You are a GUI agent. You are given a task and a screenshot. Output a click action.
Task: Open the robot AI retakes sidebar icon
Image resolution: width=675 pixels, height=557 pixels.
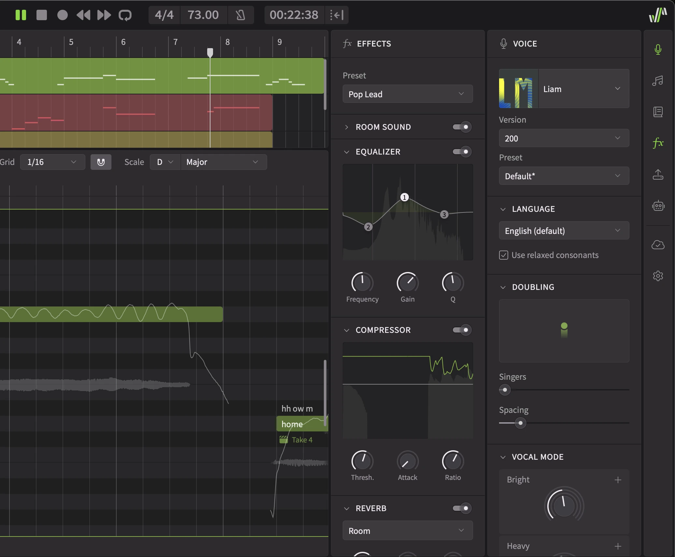658,206
